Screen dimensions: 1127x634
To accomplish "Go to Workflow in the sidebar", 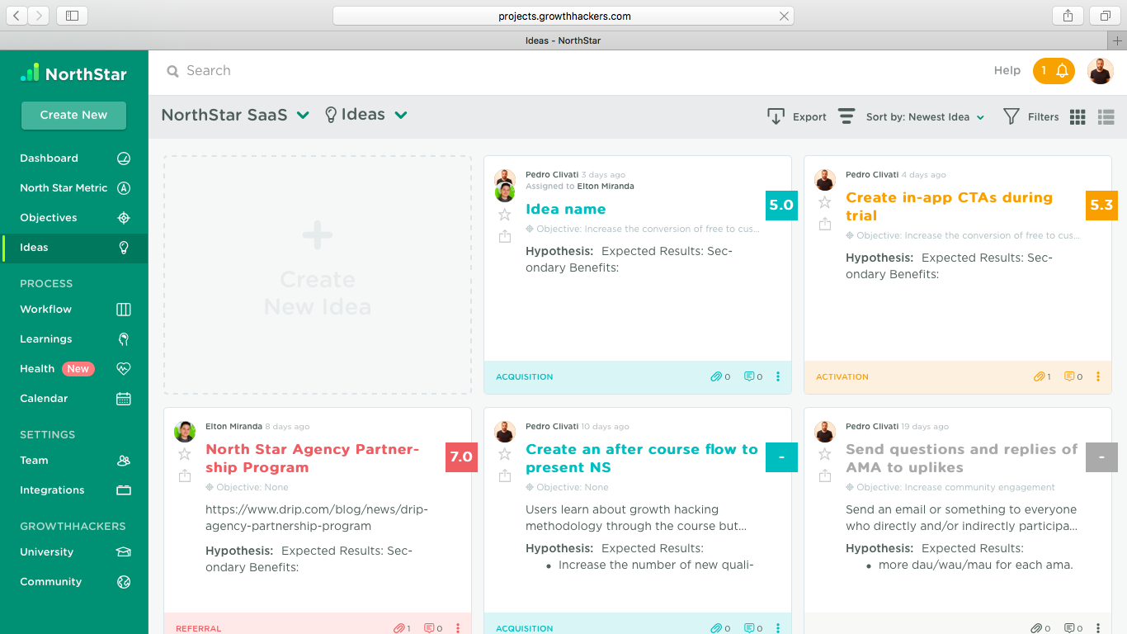I will (46, 309).
